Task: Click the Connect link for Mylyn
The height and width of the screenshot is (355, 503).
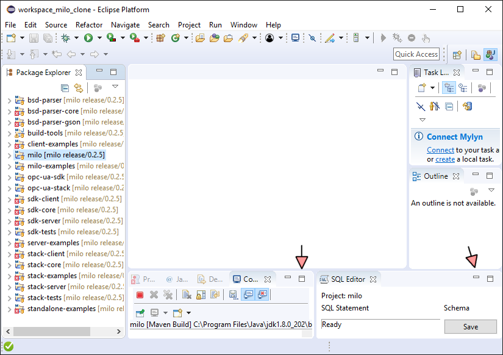Action: click(440, 149)
